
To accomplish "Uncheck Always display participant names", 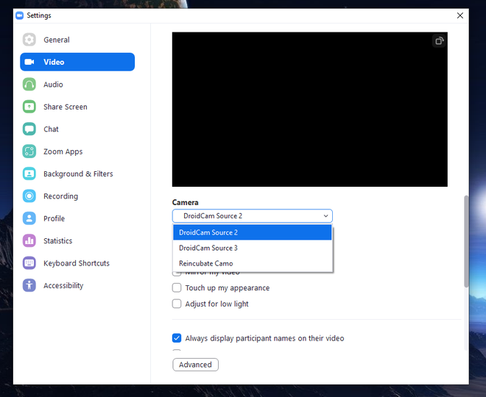I will [177, 338].
